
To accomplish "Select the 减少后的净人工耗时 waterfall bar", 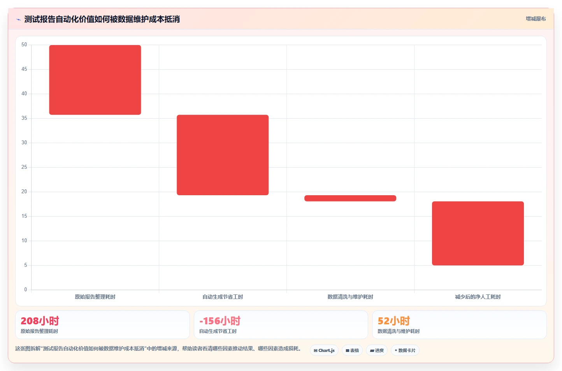I will click(x=478, y=233).
